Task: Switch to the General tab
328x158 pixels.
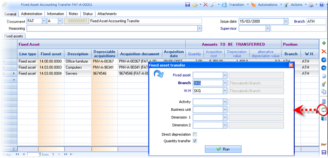Action: 10,14
